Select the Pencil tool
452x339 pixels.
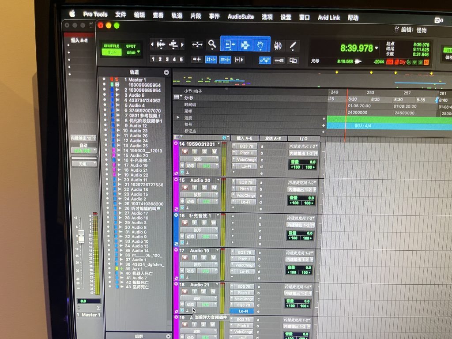[x=293, y=45]
